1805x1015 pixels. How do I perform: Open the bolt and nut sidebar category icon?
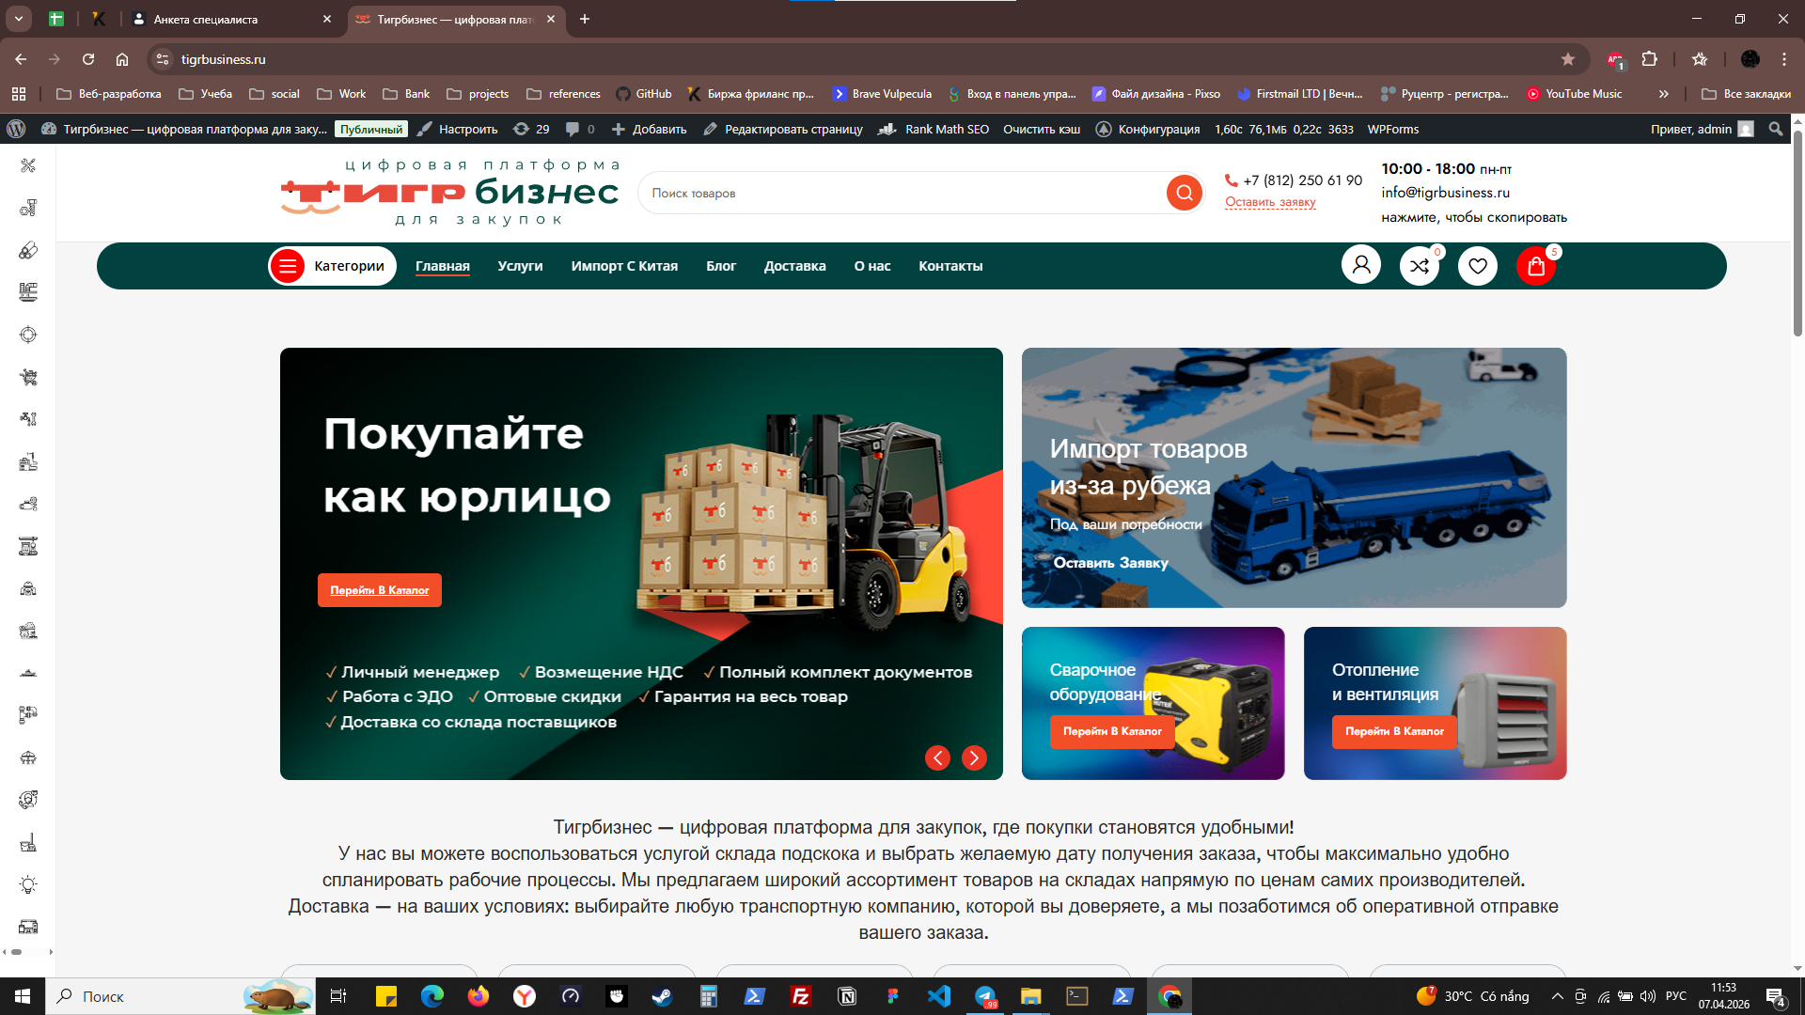[x=28, y=208]
